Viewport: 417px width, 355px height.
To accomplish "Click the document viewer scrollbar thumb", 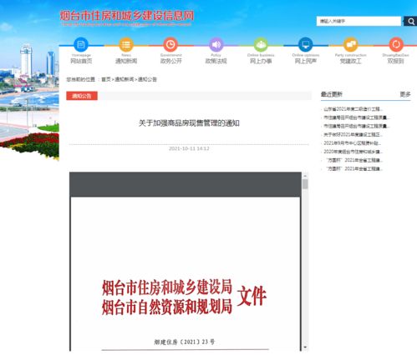I will point(305,184).
